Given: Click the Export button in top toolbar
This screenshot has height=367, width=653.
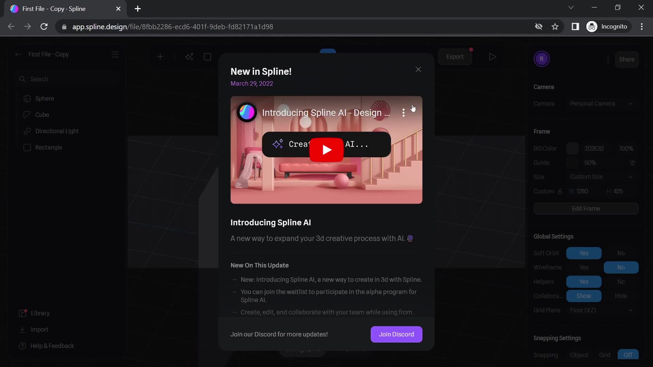Looking at the screenshot, I should [x=454, y=56].
